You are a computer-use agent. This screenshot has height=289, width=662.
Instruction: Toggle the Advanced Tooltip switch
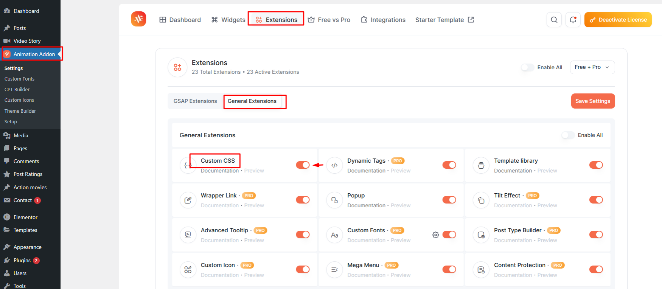303,235
